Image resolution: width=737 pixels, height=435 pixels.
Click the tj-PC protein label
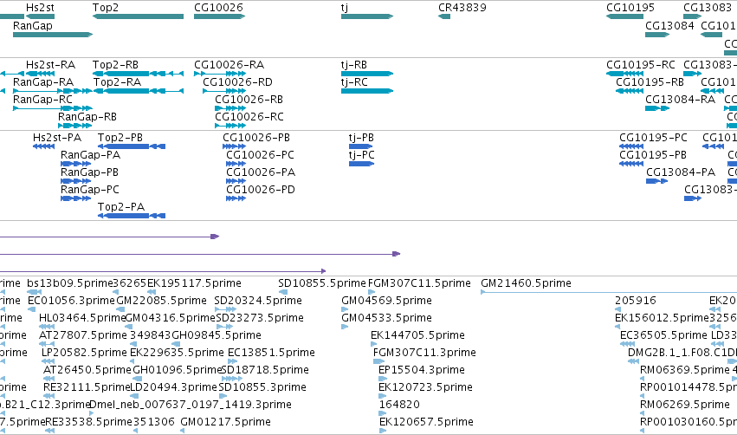pyautogui.click(x=361, y=155)
